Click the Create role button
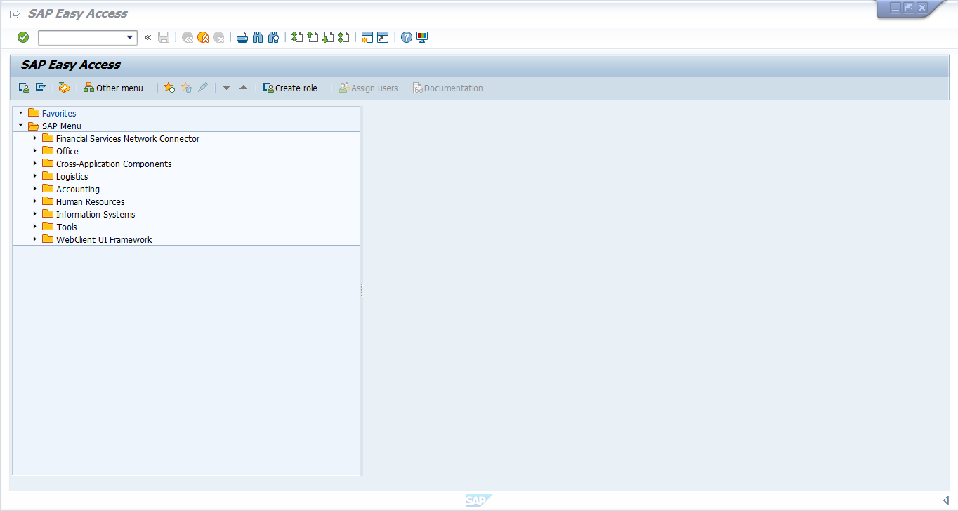This screenshot has height=511, width=958. (x=290, y=88)
